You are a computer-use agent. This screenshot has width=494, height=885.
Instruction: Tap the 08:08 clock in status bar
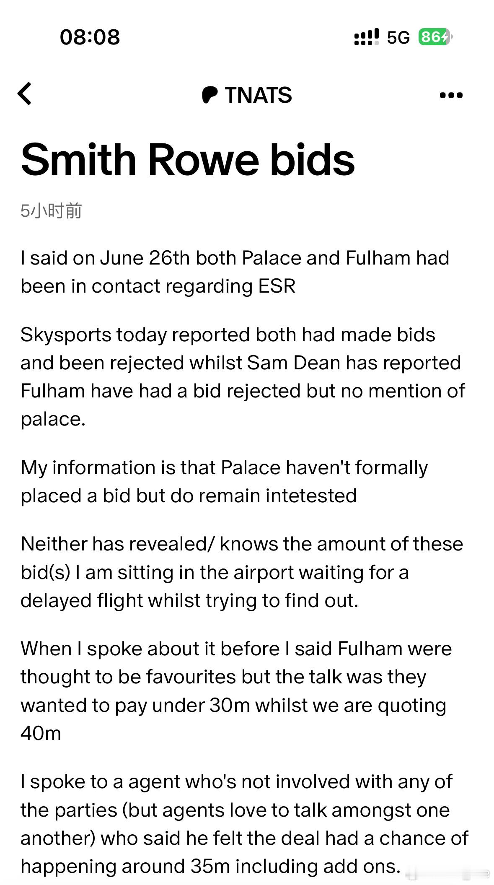coord(90,37)
